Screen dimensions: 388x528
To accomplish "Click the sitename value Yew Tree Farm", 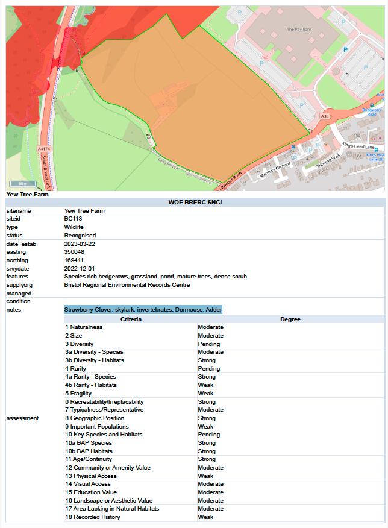I will pos(84,211).
